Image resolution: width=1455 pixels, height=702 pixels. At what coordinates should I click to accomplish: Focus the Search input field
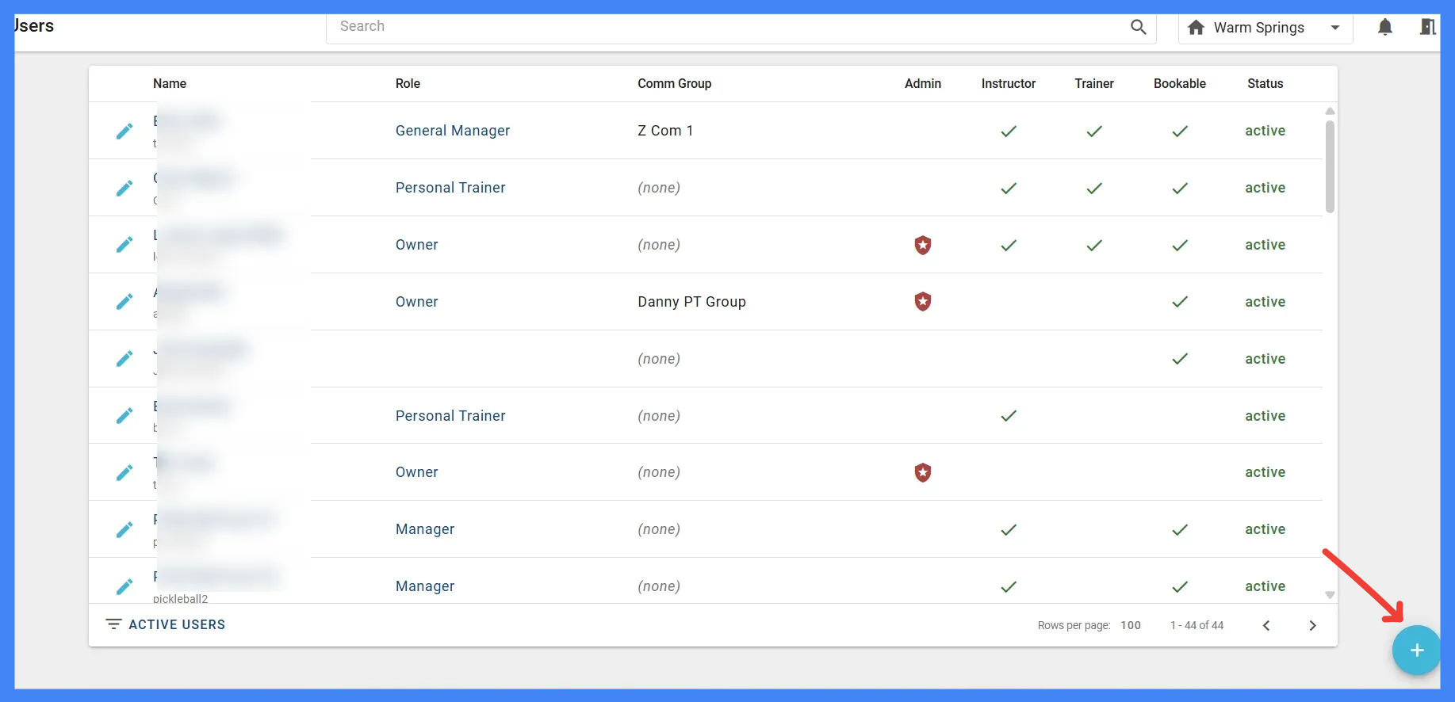click(729, 27)
